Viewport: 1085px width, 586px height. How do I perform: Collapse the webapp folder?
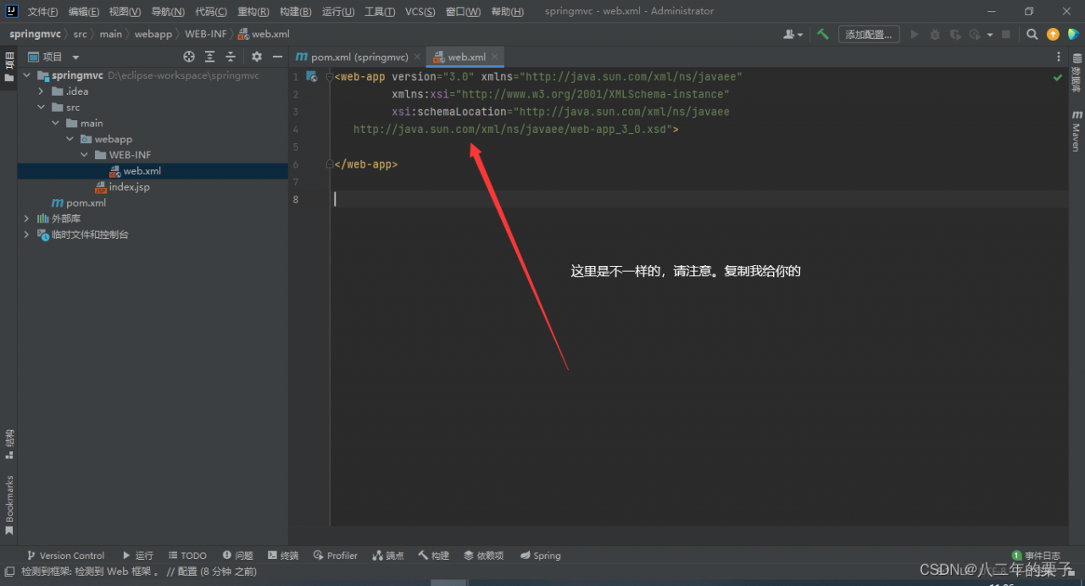[x=70, y=139]
